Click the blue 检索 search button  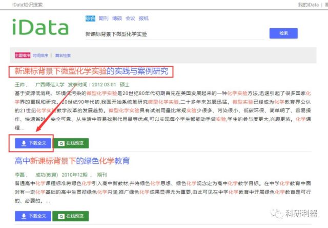(x=283, y=33)
